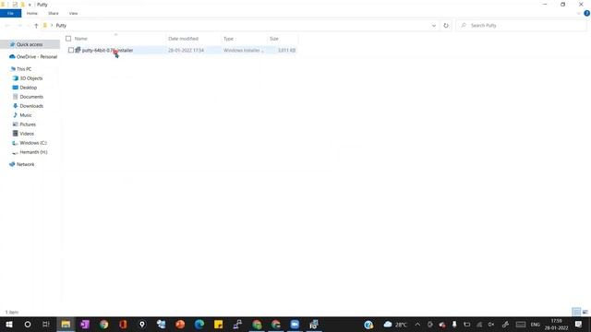The width and height of the screenshot is (591, 332).
Task: Launch Microsoft Edge from taskbar
Action: pyautogui.click(x=199, y=324)
